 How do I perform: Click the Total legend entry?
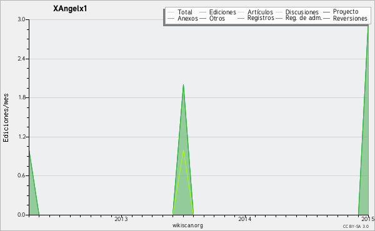tap(185, 12)
